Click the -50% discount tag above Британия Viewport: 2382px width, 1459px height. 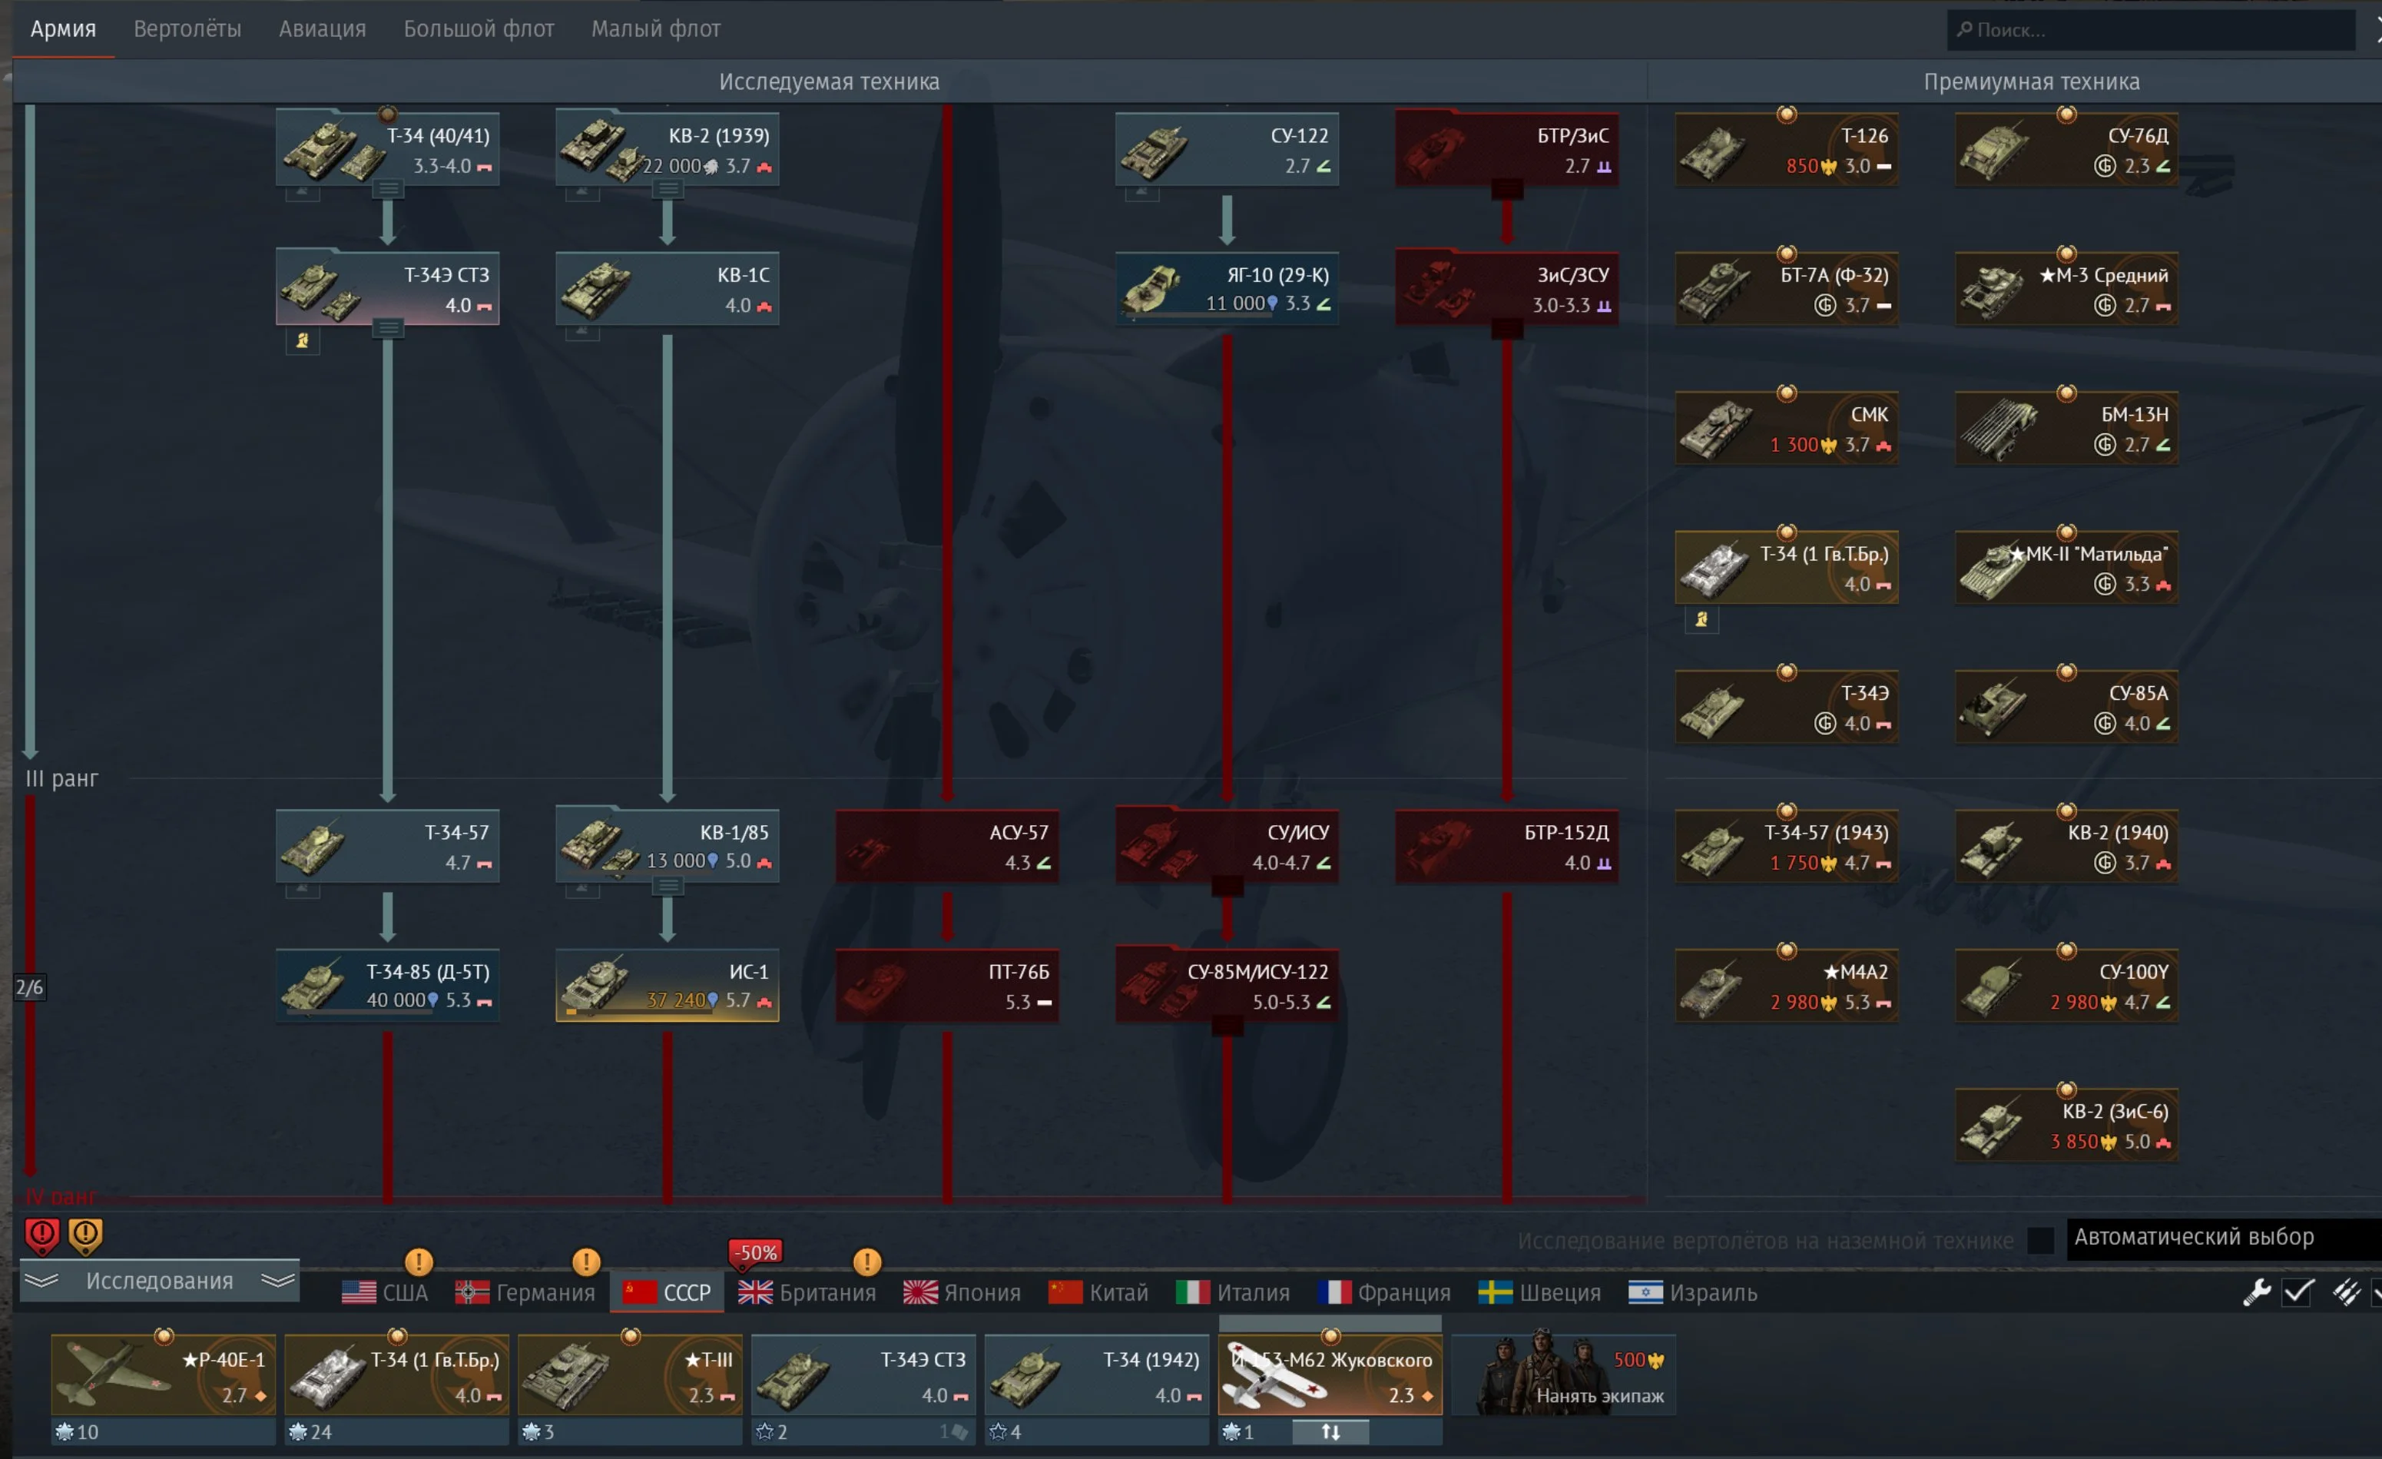pos(755,1252)
